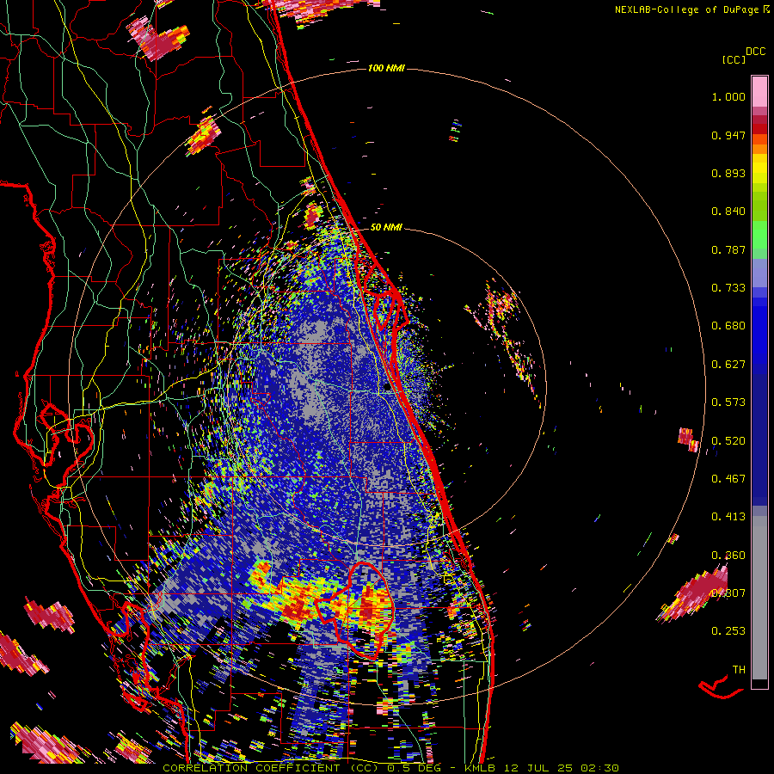
Task: Click the 1.000 scale value
Action: point(728,96)
